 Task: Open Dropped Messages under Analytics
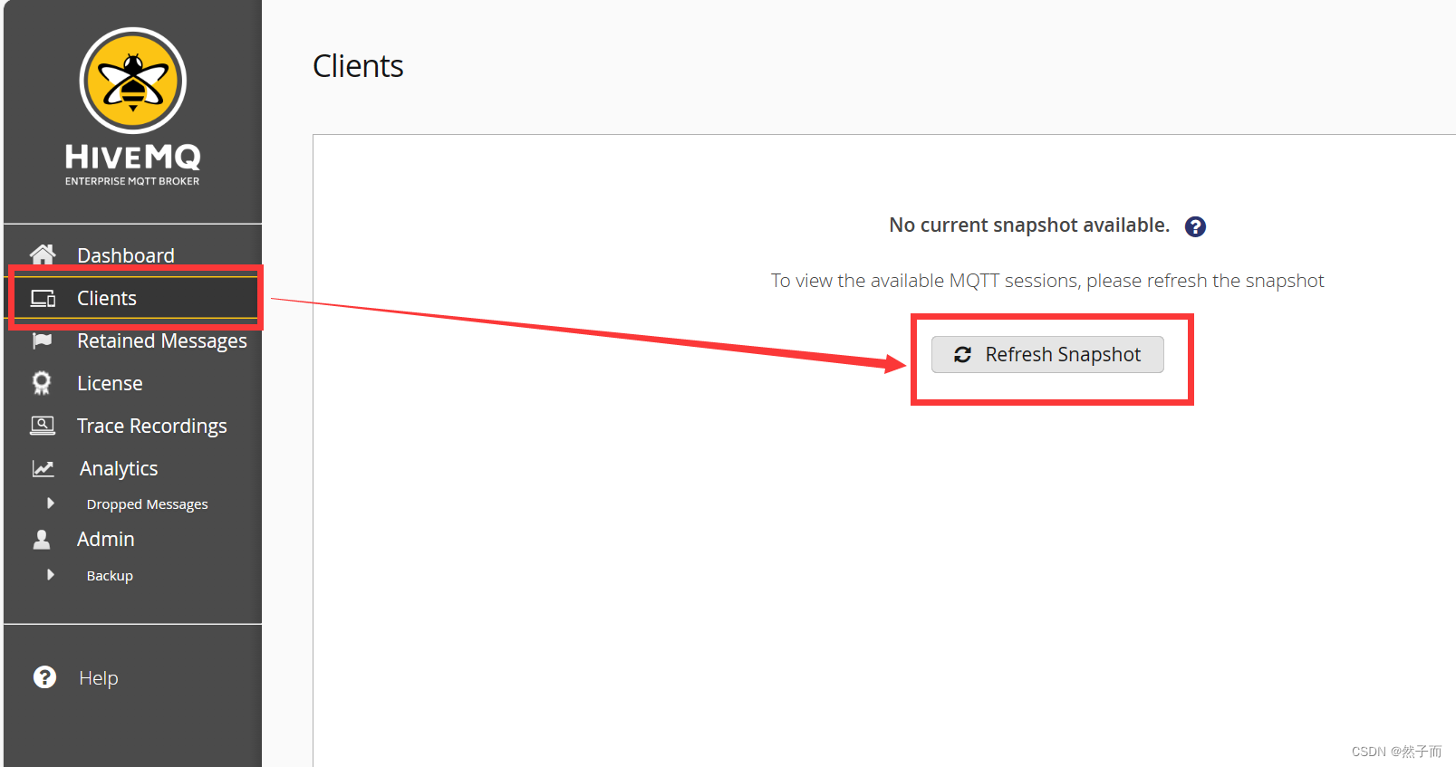pos(147,504)
